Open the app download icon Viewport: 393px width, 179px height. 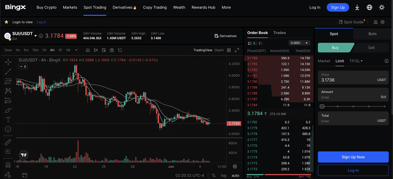pos(357,7)
